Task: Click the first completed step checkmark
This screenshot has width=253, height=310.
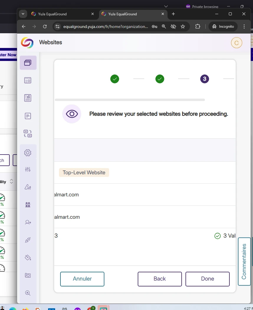Action: pyautogui.click(x=115, y=79)
